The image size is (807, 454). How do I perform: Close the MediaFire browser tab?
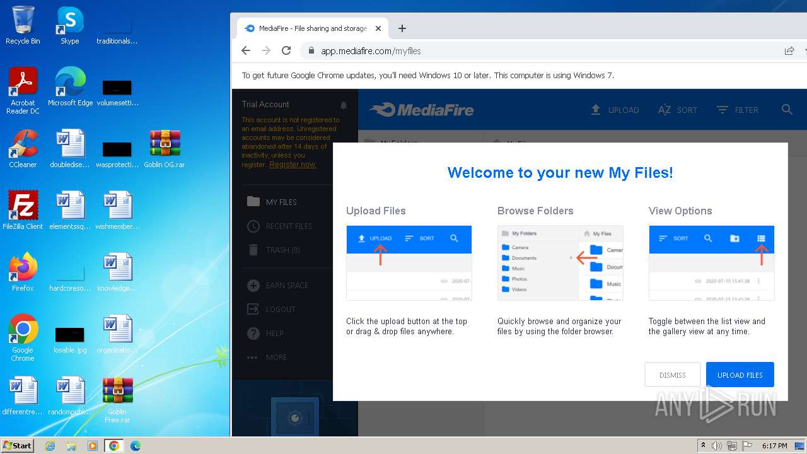[x=378, y=28]
